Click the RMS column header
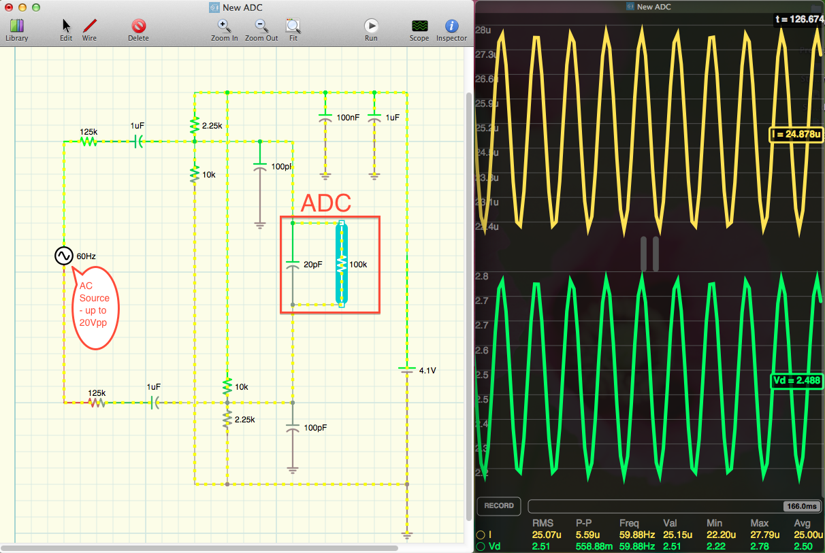Viewport: 825px width, 553px height. coord(542,523)
